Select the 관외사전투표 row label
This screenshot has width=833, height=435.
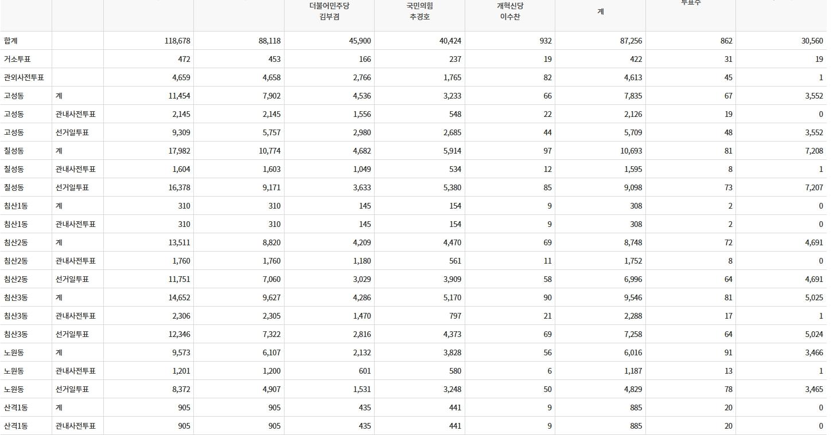click(24, 77)
